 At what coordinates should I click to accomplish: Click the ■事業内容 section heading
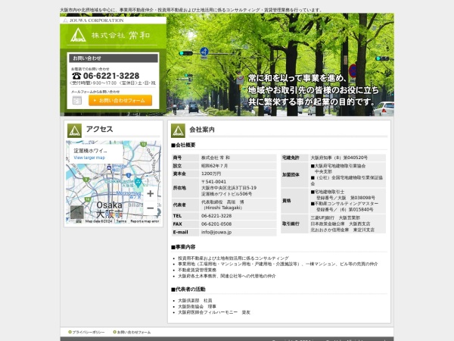point(183,247)
